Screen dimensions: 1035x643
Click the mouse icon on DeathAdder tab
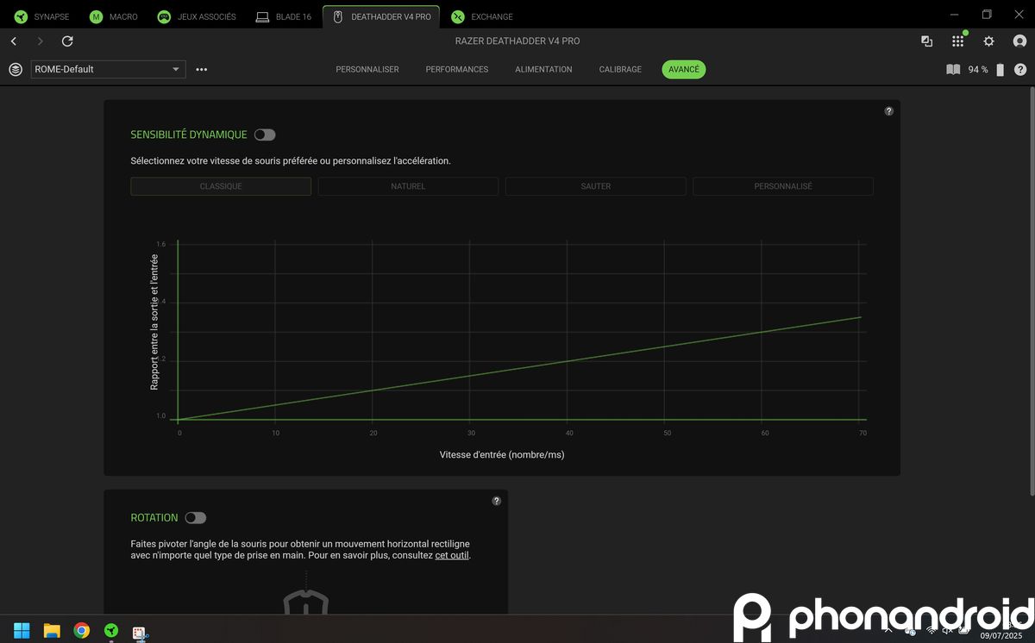[x=338, y=16]
